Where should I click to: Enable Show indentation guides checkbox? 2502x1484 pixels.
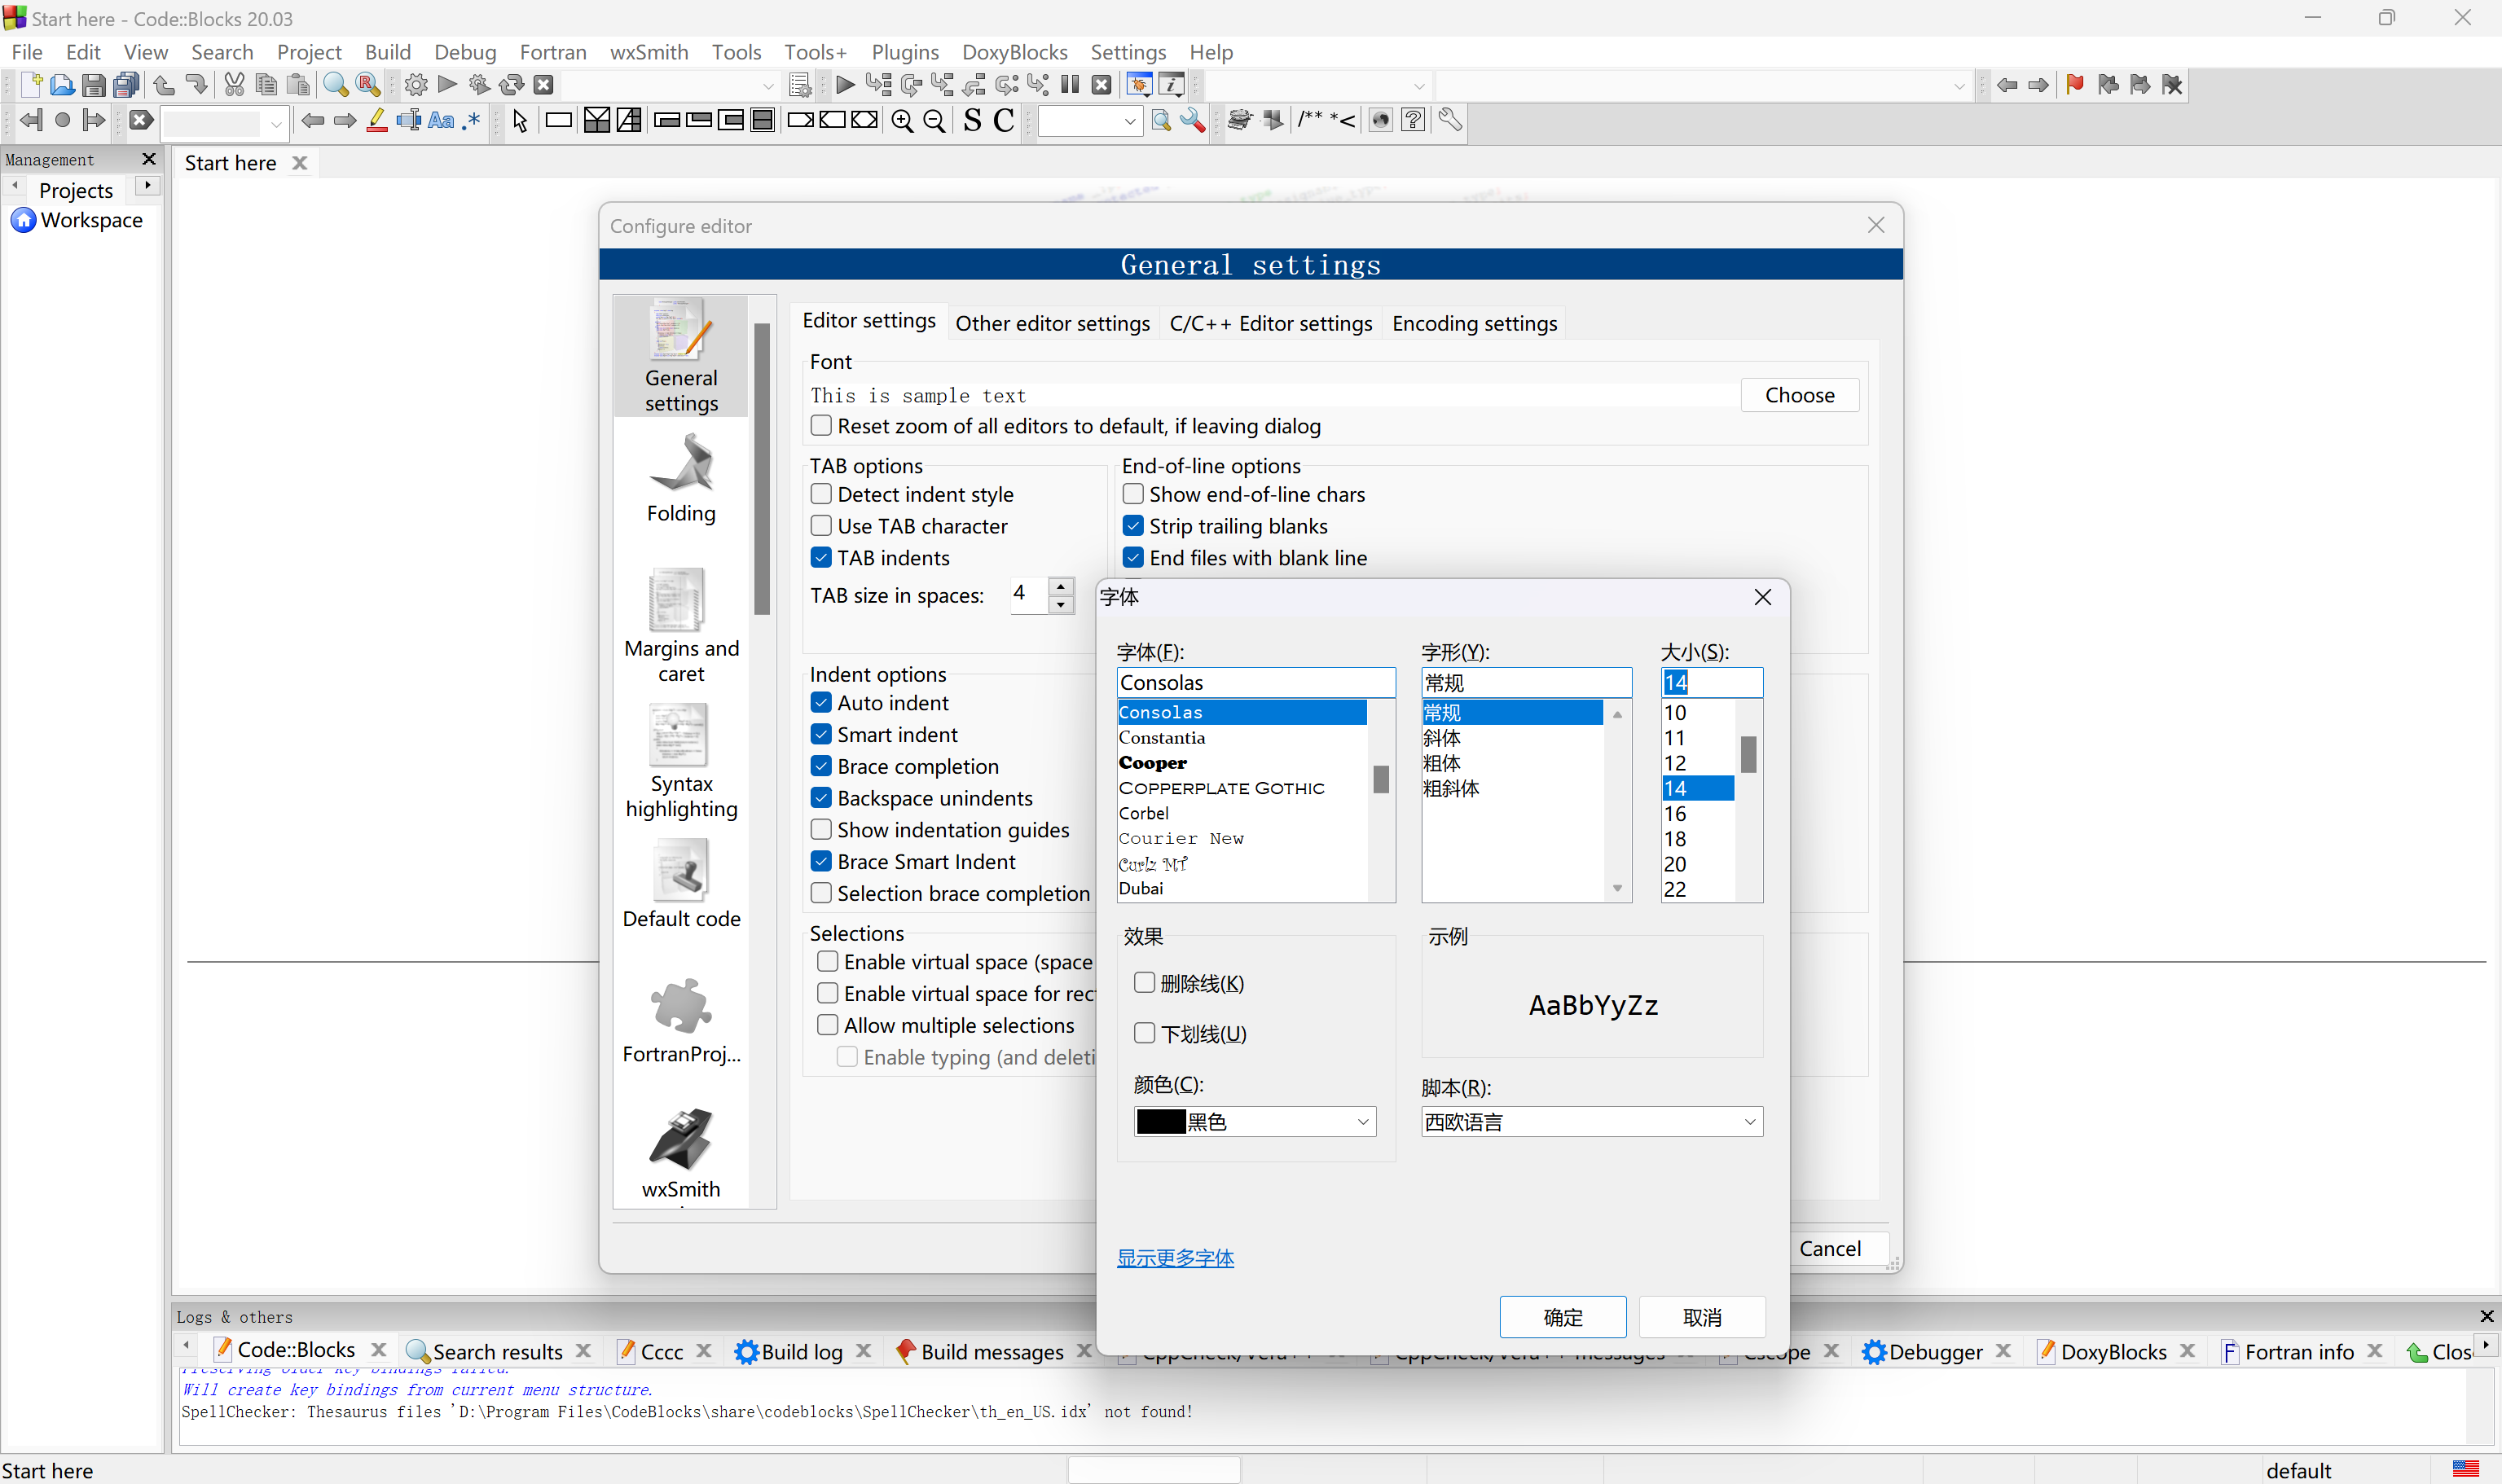click(821, 830)
